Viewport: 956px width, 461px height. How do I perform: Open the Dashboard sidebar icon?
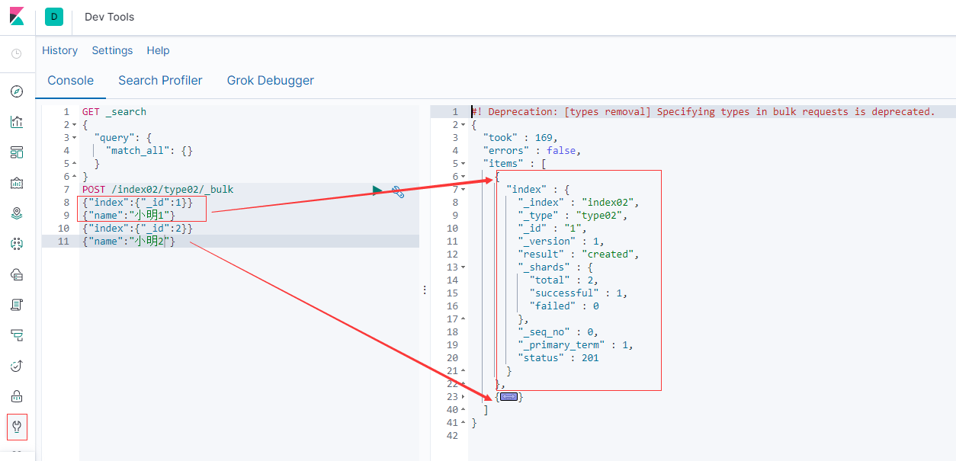17,152
